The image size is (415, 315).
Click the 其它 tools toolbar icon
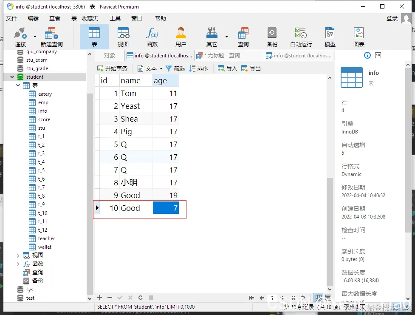(x=212, y=37)
